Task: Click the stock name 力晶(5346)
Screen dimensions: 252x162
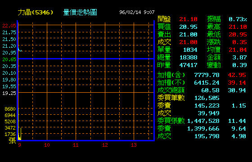Action: [36, 13]
